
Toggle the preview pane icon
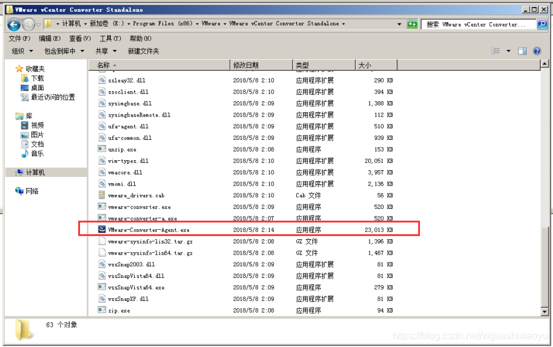(x=522, y=51)
